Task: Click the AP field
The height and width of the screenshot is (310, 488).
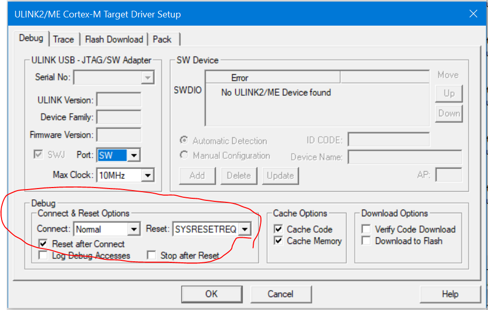Action: pyautogui.click(x=449, y=175)
